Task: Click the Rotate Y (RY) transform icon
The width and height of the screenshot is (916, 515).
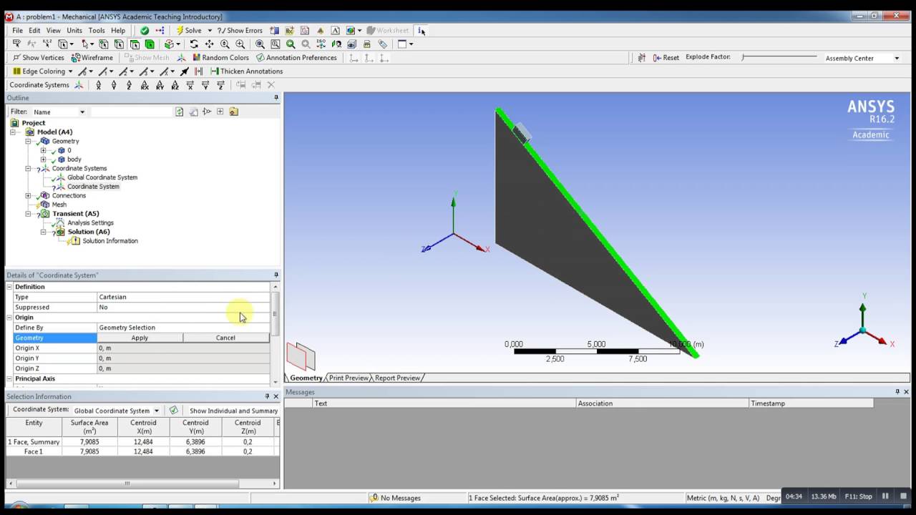Action: (160, 85)
